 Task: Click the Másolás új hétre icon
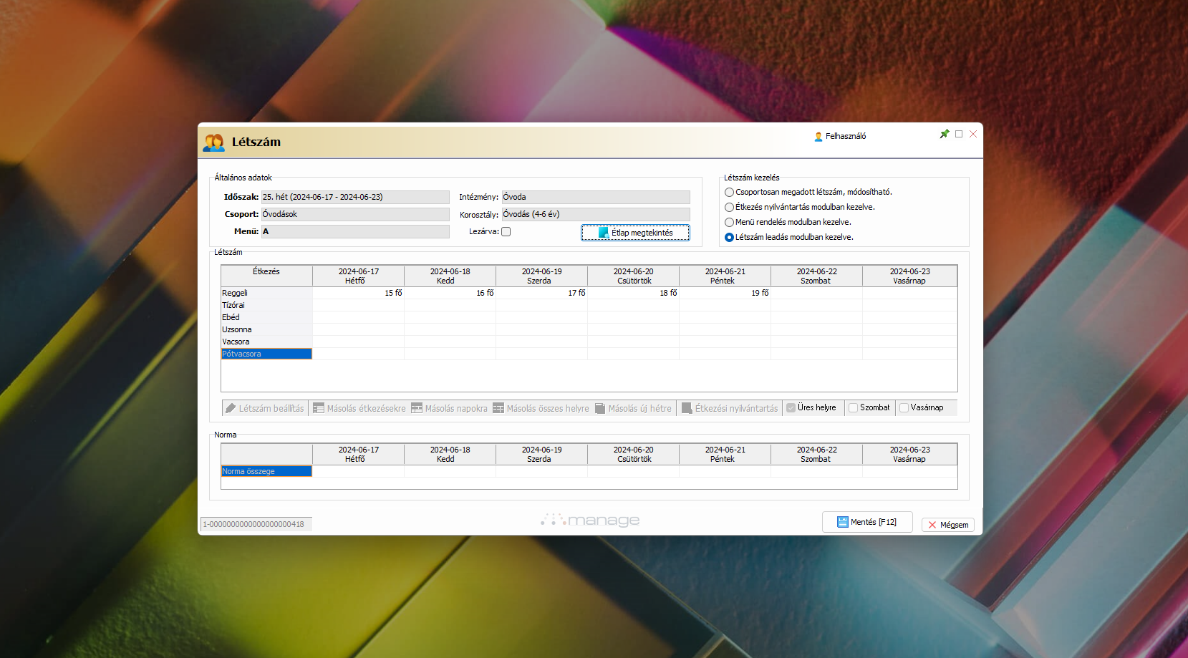(x=600, y=408)
